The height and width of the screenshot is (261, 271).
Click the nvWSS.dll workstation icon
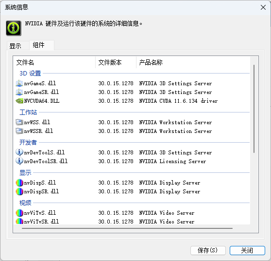19,122
